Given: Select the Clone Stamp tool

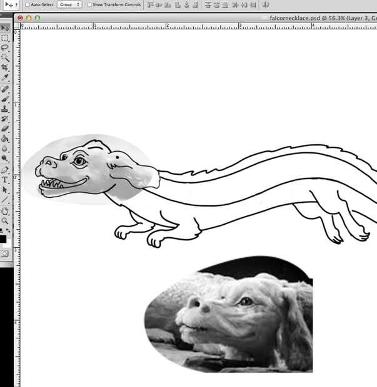Looking at the screenshot, I should pos(5,109).
